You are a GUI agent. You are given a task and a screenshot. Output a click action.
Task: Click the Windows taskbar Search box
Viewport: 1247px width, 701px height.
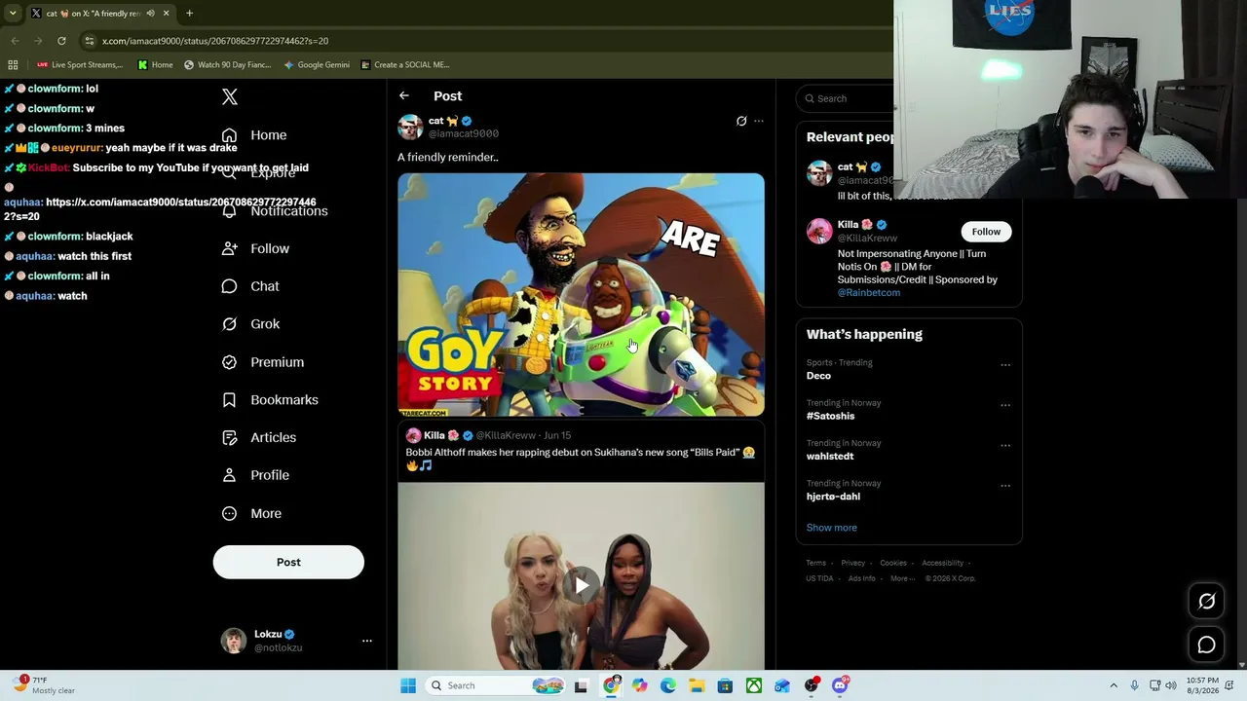click(x=494, y=685)
